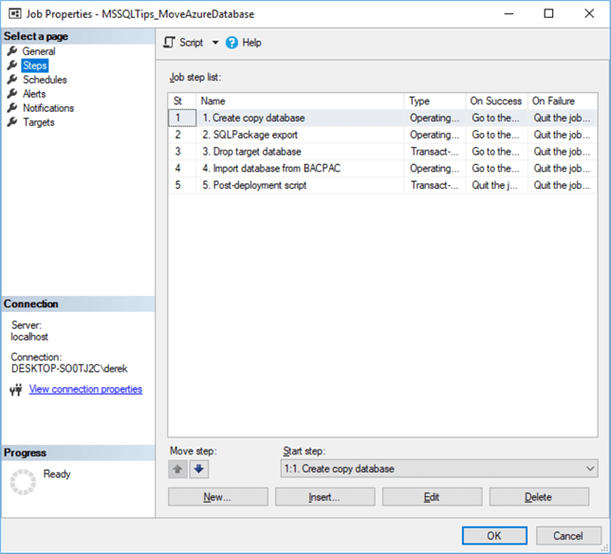The width and height of the screenshot is (611, 554).
Task: Click the wrench icon beside General
Action: [12, 50]
